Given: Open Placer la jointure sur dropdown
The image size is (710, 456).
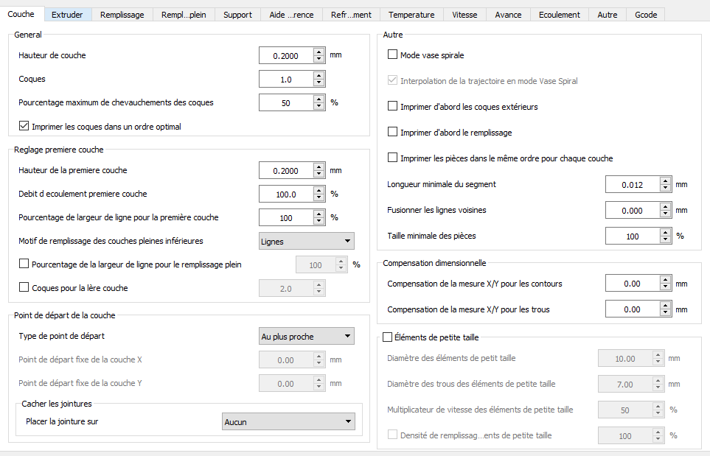Looking at the screenshot, I should coord(288,422).
